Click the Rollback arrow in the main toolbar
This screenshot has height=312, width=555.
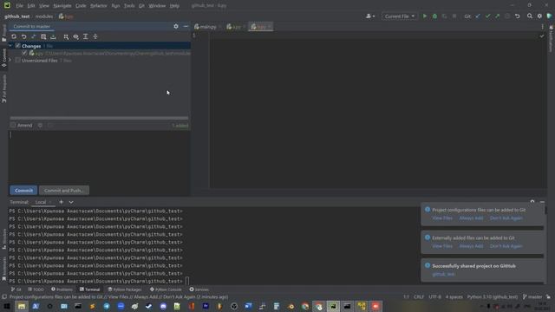point(517,16)
